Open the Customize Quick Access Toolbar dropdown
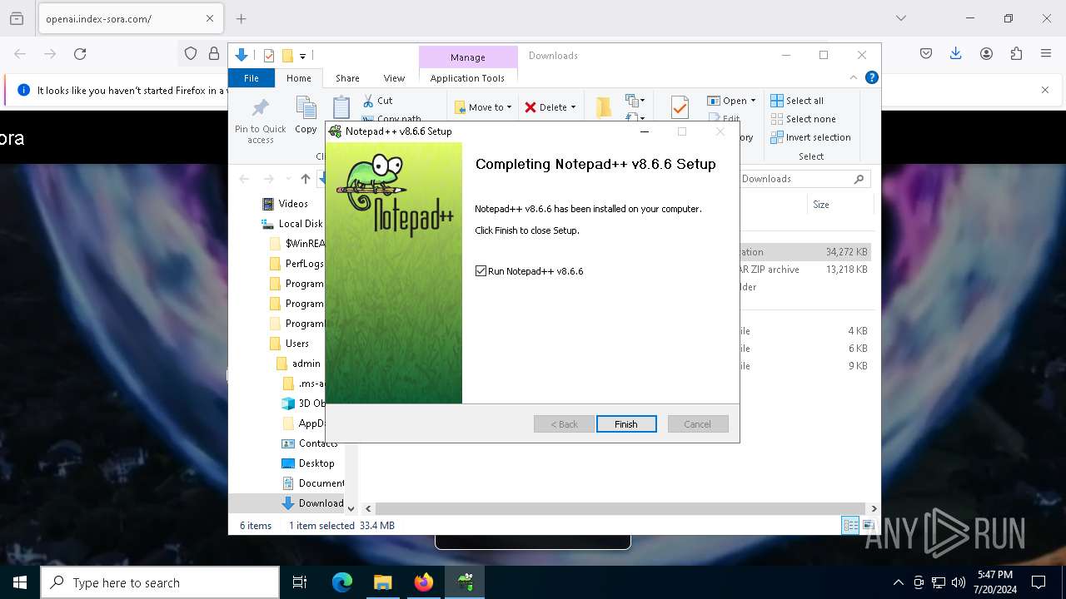The height and width of the screenshot is (599, 1066). [302, 56]
